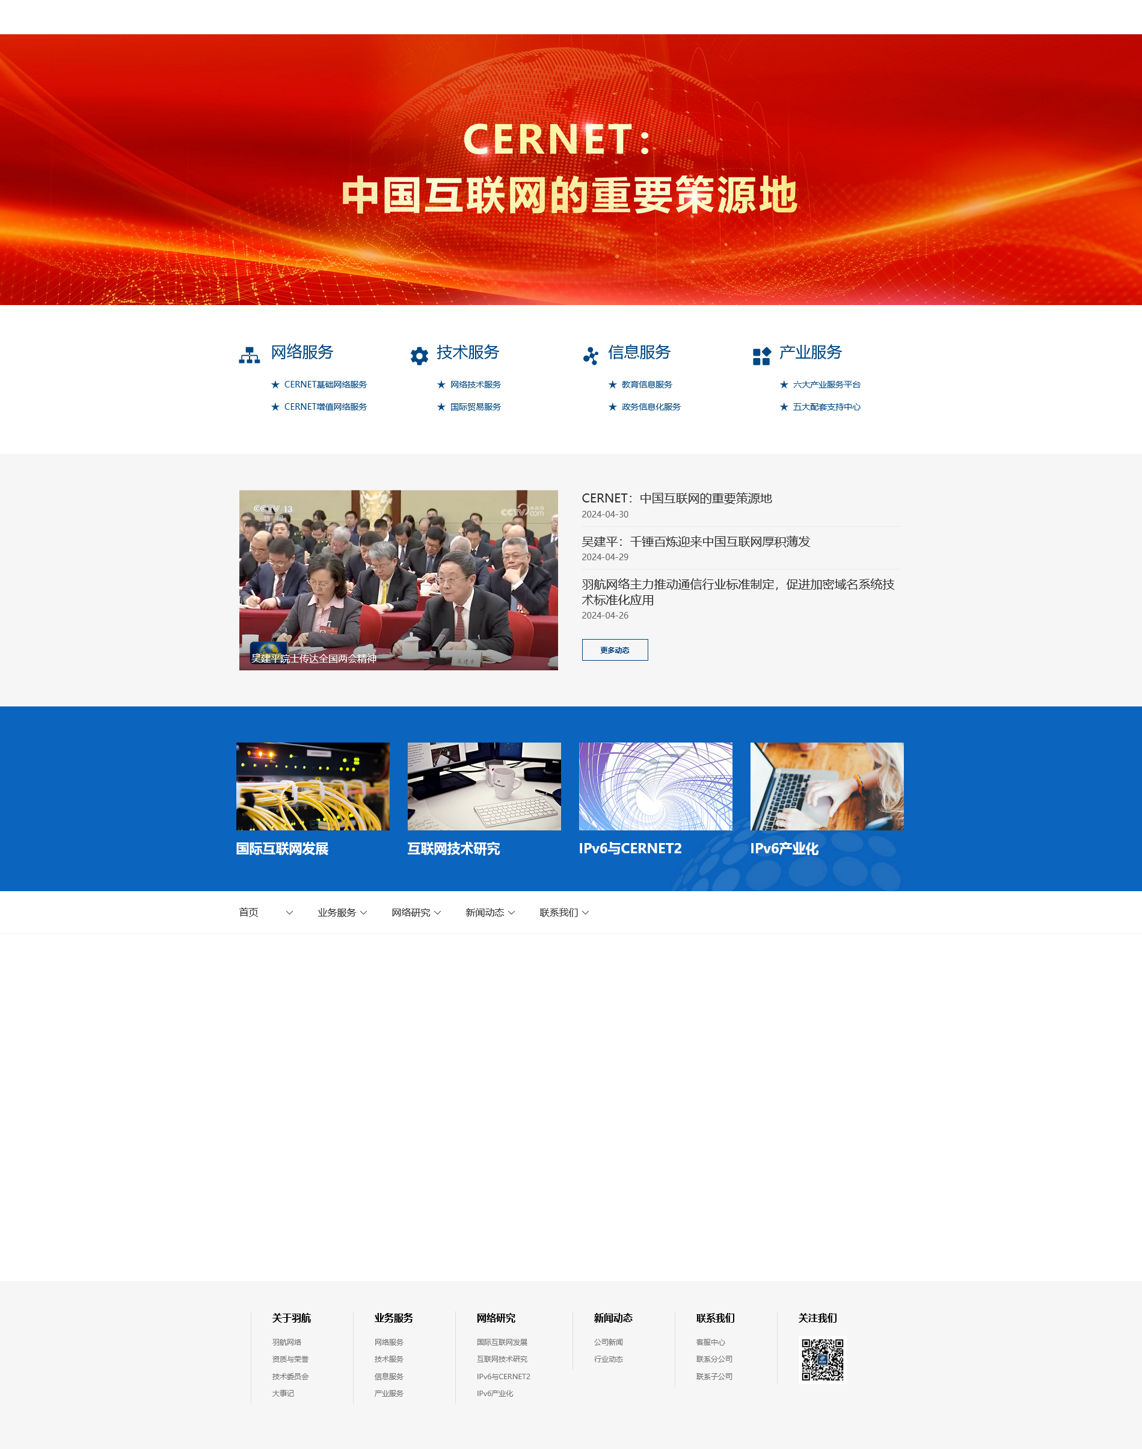Open footer link 大事记
Image resolution: width=1142 pixels, height=1449 pixels.
[x=283, y=1393]
